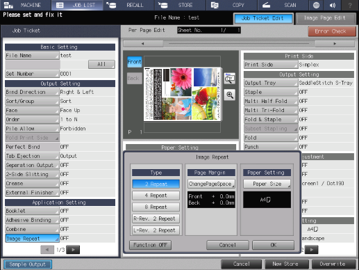Switch to the Image Page Edit tab
This screenshot has width=359, height=270.
[325, 18]
